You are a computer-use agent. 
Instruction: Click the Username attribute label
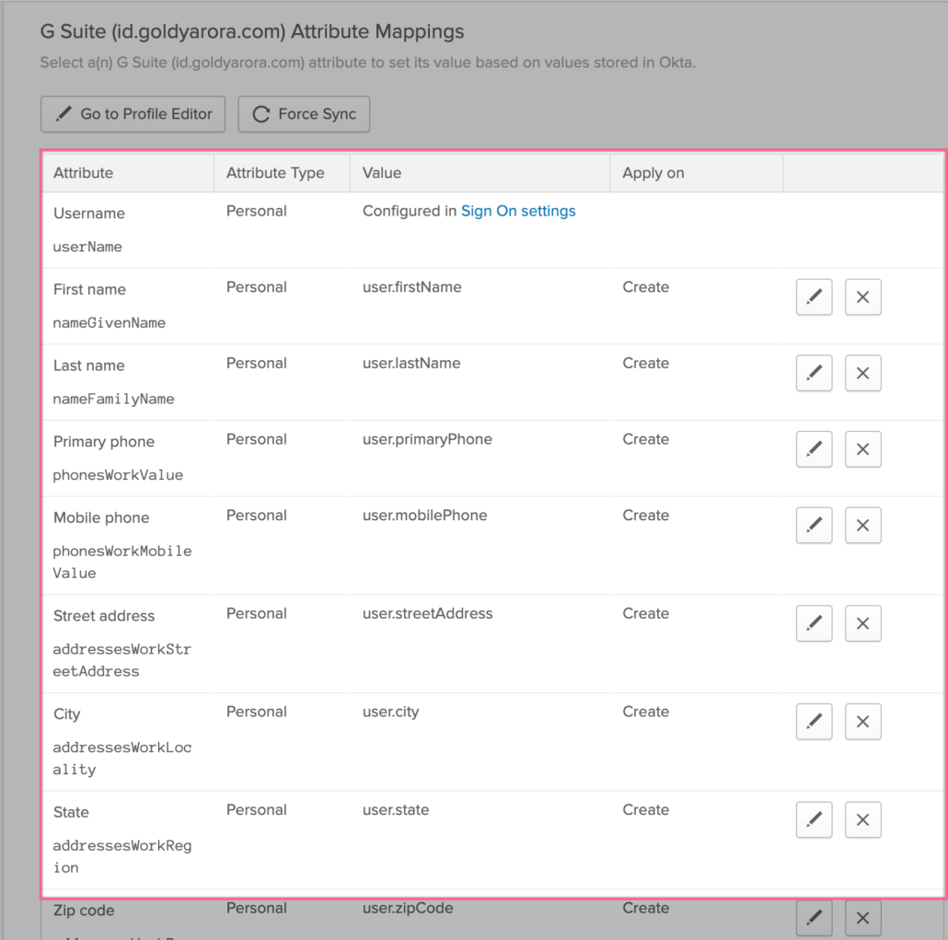click(x=89, y=214)
